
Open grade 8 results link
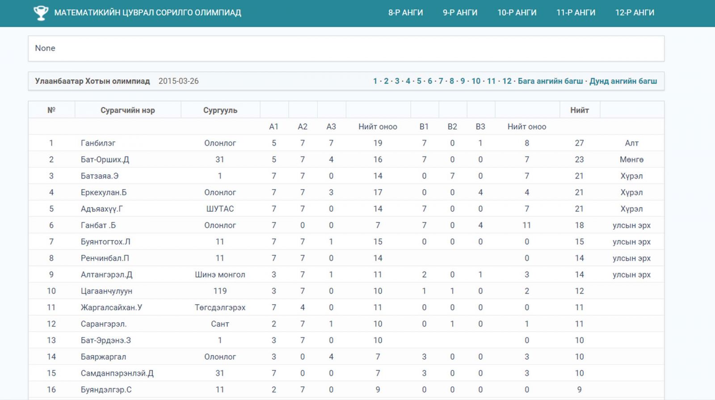click(452, 81)
